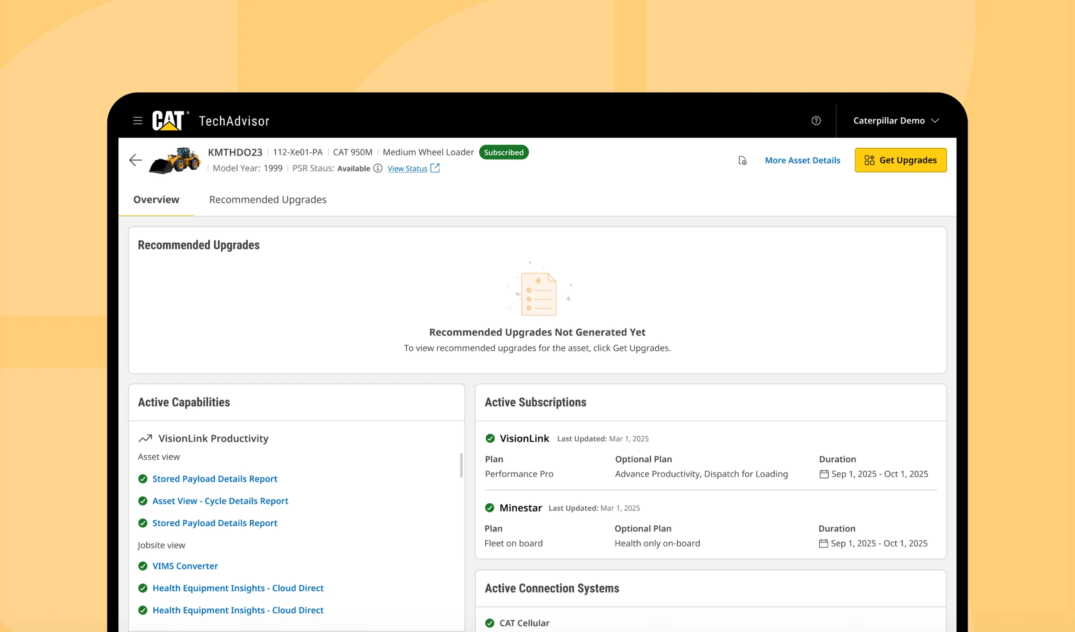1075x632 pixels.
Task: Open the first Stored Payload Details Report link
Action: (215, 479)
